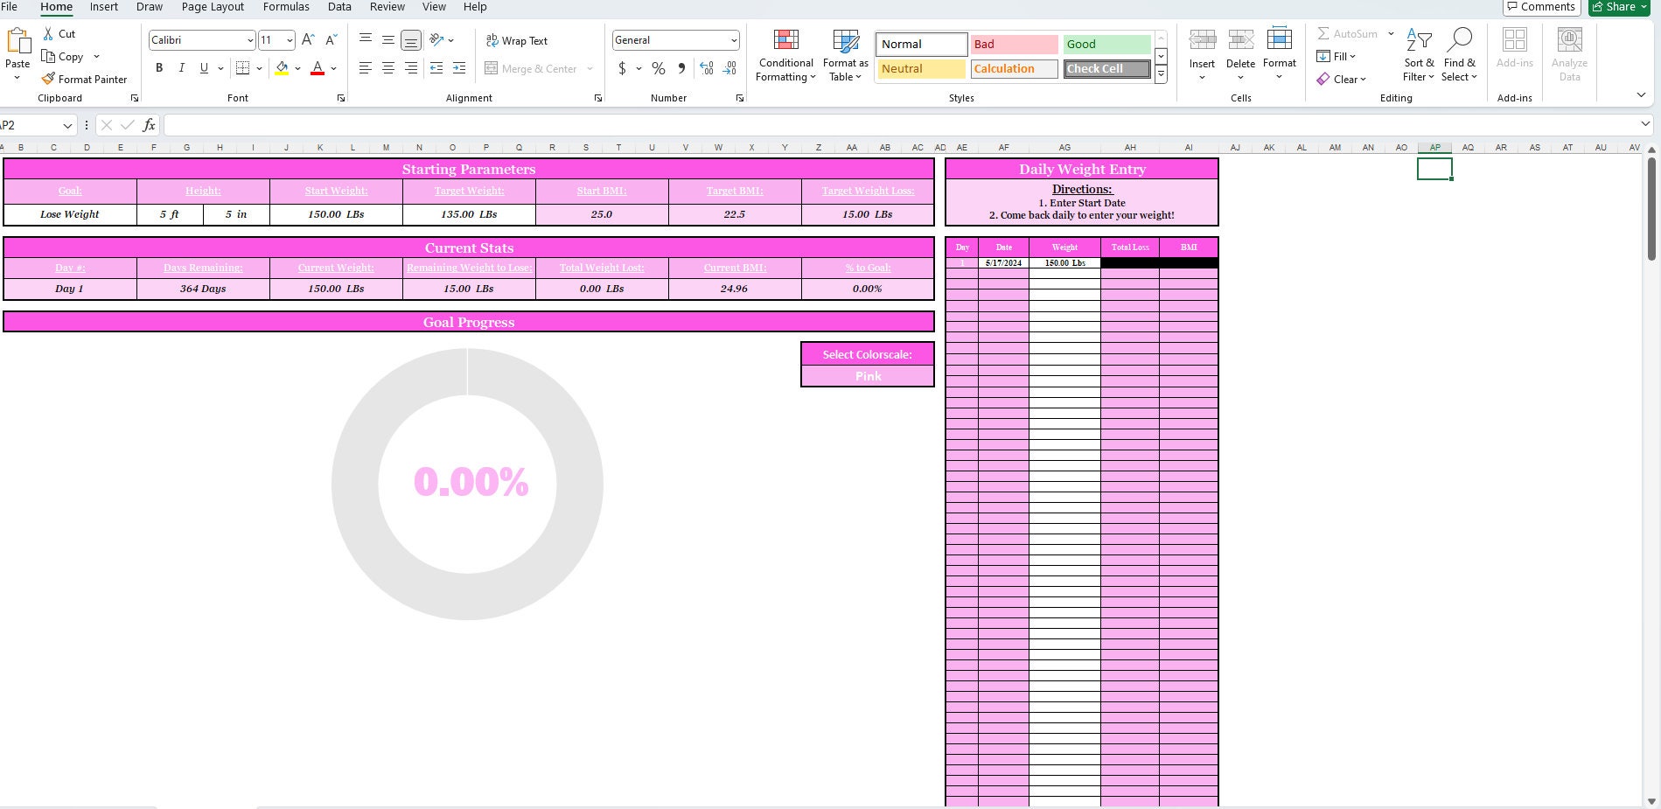The image size is (1661, 809).
Task: Open the font name dropdown
Action: pyautogui.click(x=250, y=39)
